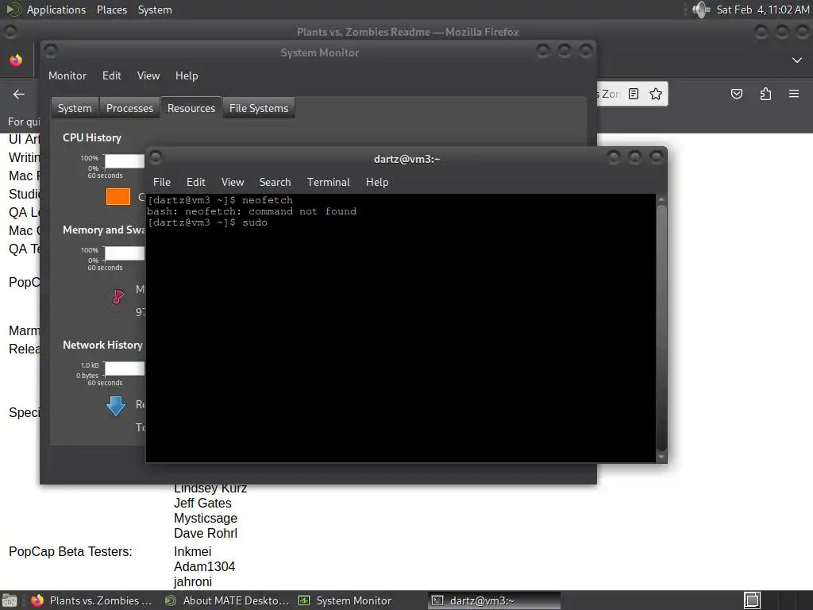This screenshot has width=813, height=610.
Task: Click Firefox window menu button at top-left
Action: pyautogui.click(x=10, y=31)
